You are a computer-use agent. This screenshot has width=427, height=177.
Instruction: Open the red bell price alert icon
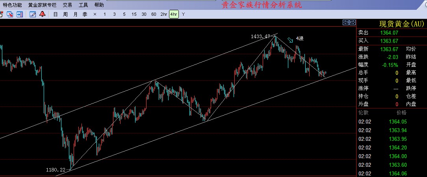[42, 14]
